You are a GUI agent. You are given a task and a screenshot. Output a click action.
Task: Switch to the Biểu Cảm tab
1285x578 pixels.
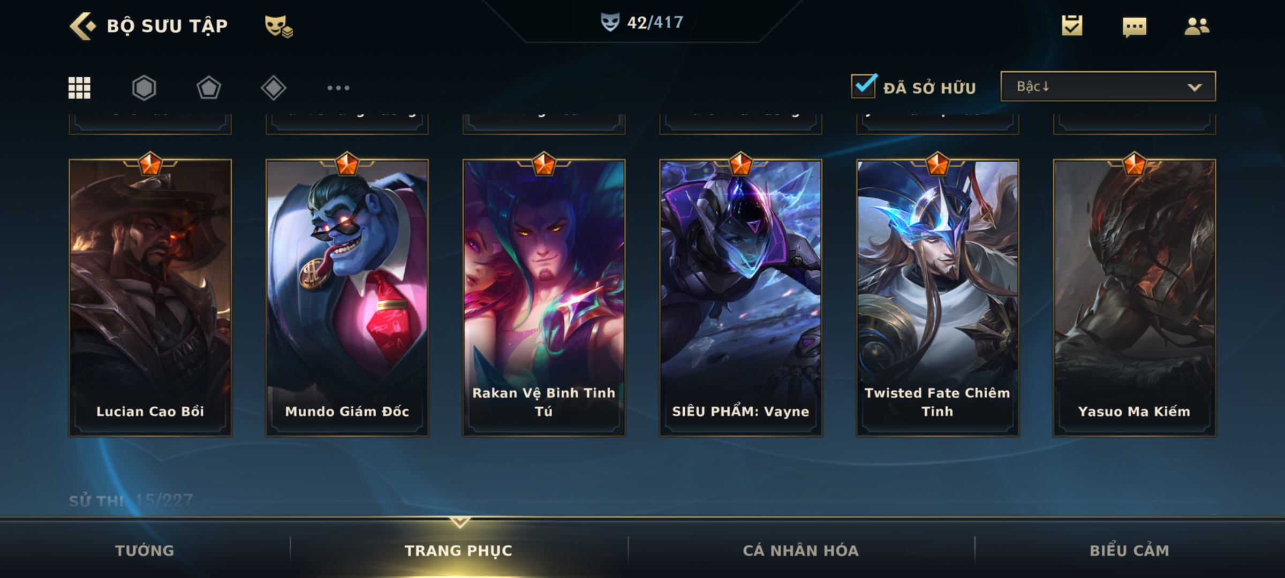1130,550
